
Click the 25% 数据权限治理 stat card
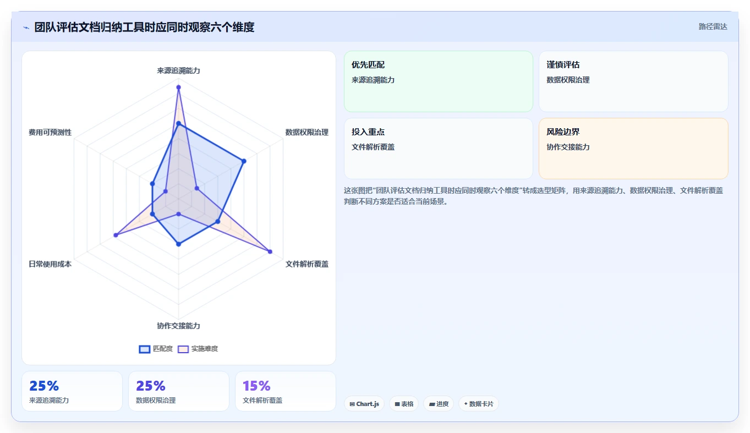(179, 391)
